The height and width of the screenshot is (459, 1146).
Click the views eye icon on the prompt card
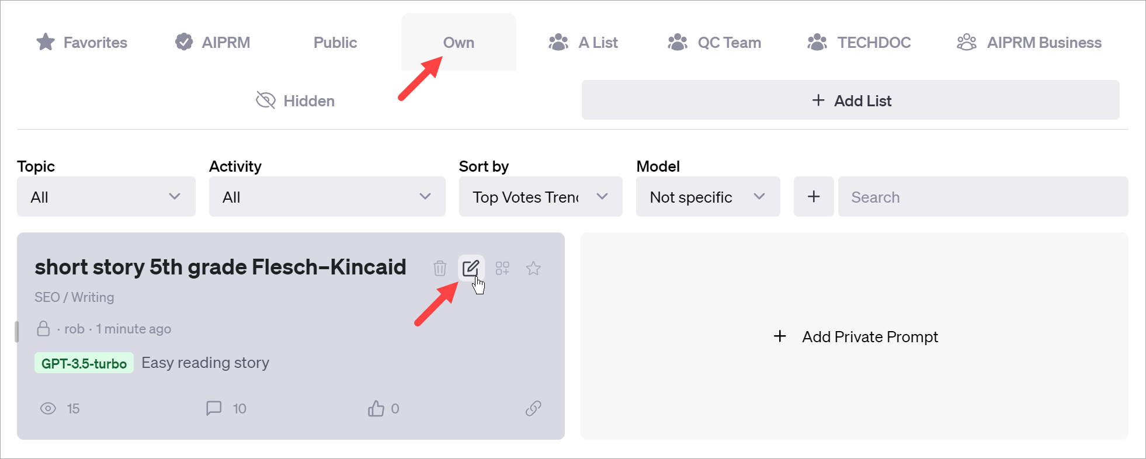tap(48, 408)
